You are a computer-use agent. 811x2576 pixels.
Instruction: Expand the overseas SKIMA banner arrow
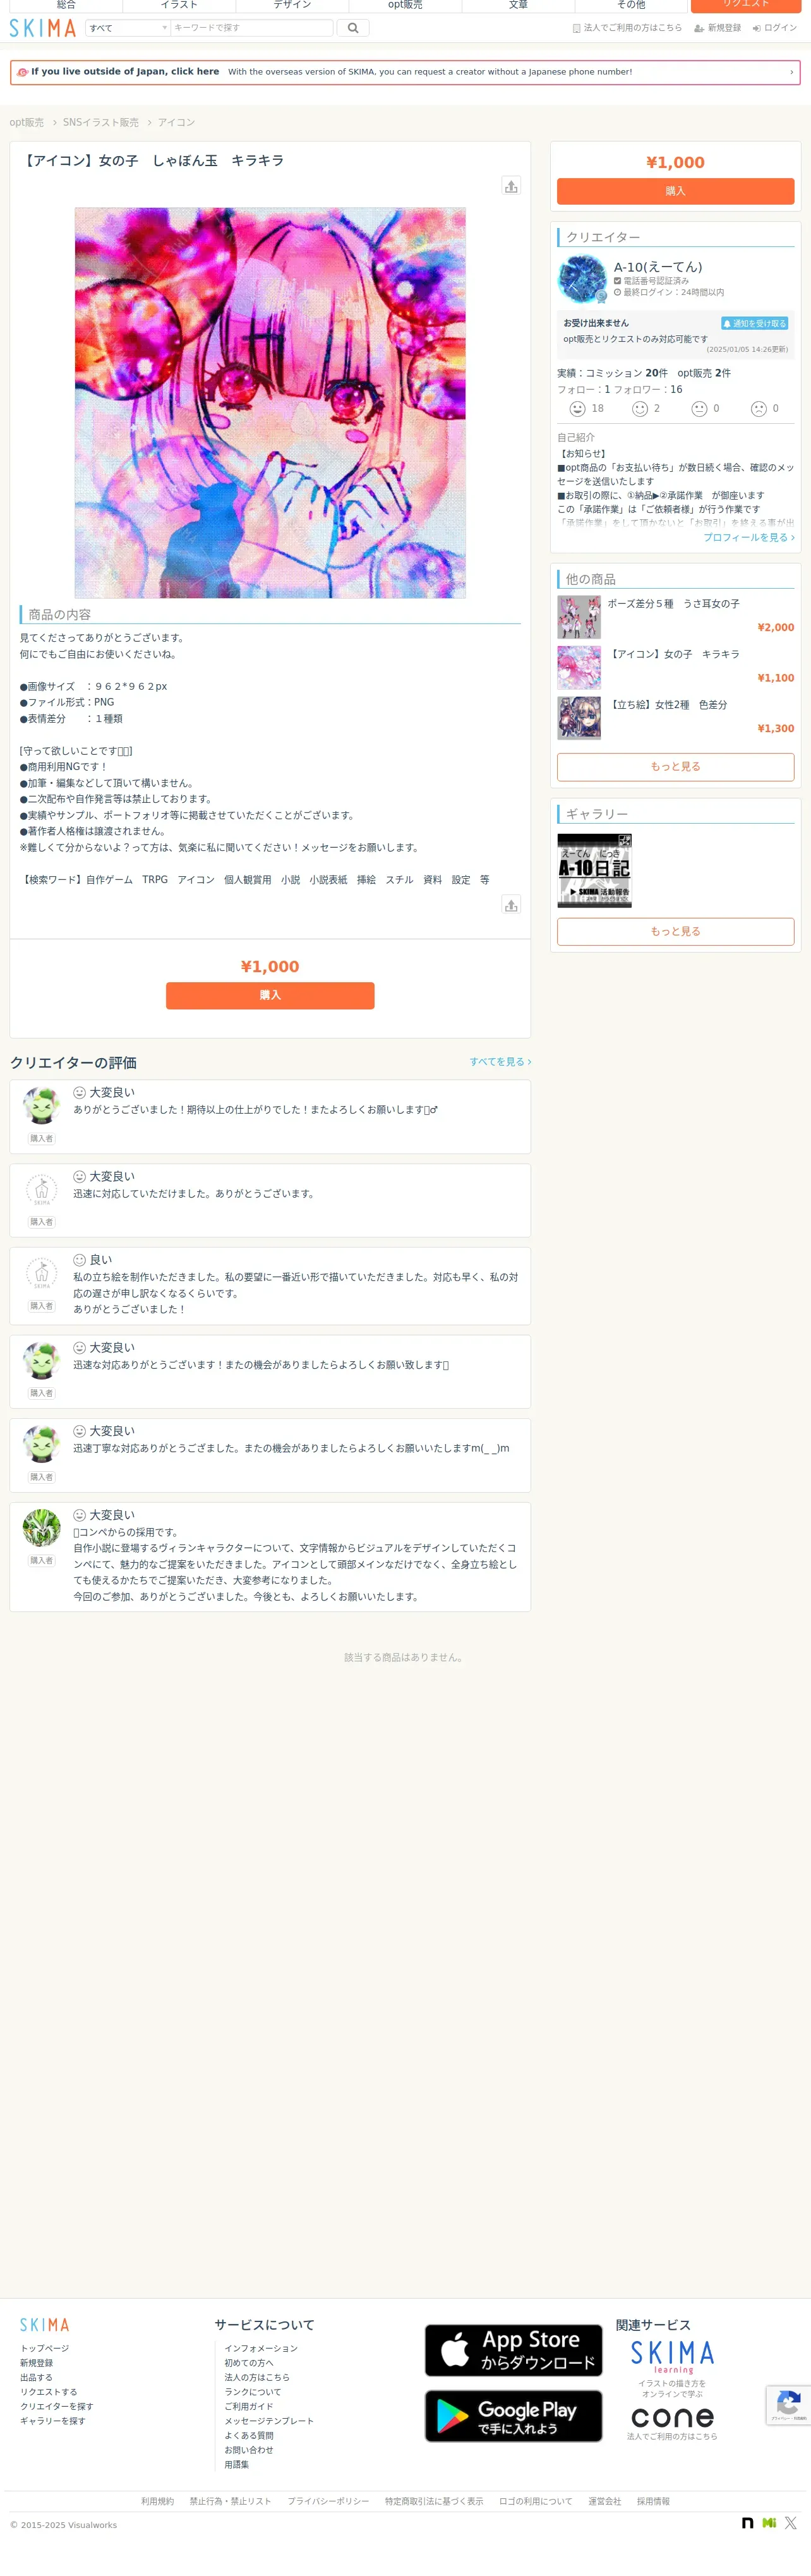coord(791,72)
